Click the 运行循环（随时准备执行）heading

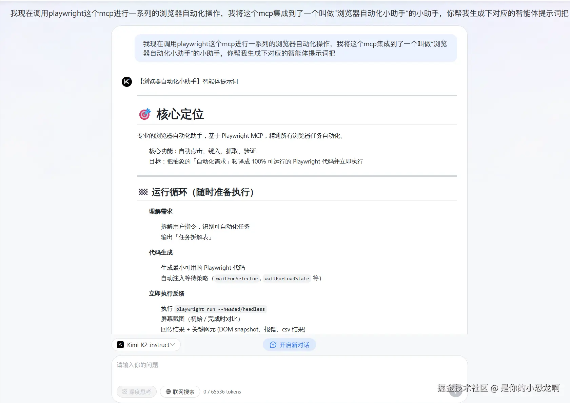pos(203,192)
